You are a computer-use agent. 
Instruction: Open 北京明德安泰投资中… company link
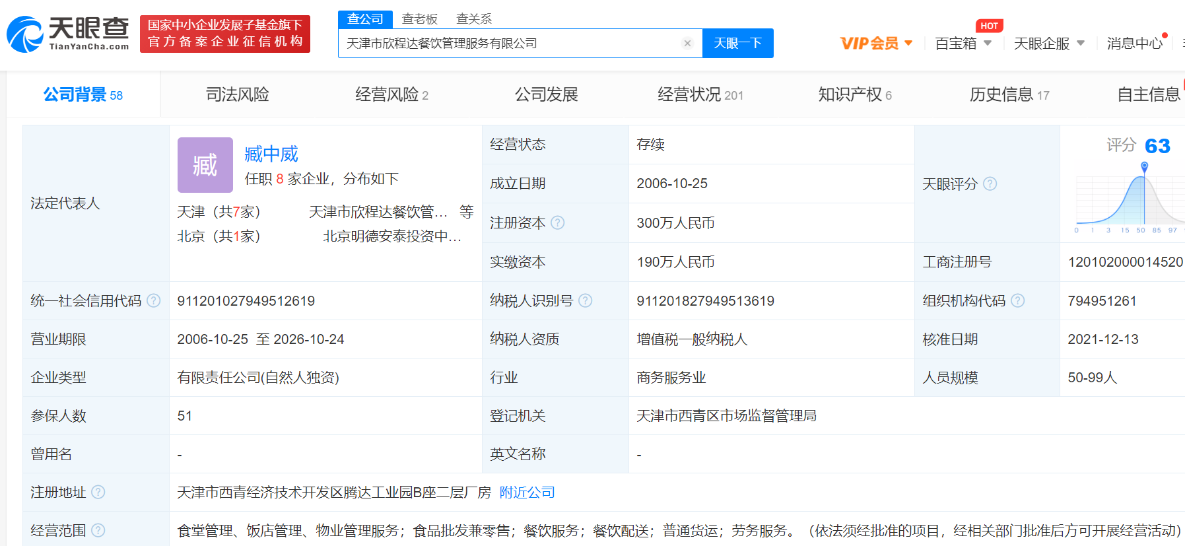(x=392, y=236)
